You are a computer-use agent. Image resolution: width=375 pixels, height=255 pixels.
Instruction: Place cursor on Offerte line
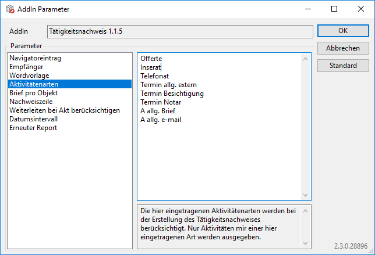[151, 59]
